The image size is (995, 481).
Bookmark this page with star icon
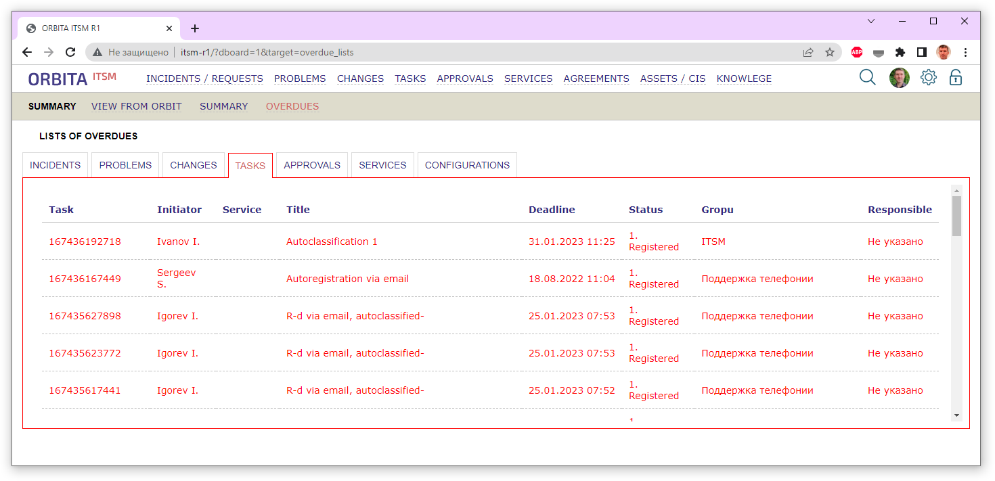829,52
